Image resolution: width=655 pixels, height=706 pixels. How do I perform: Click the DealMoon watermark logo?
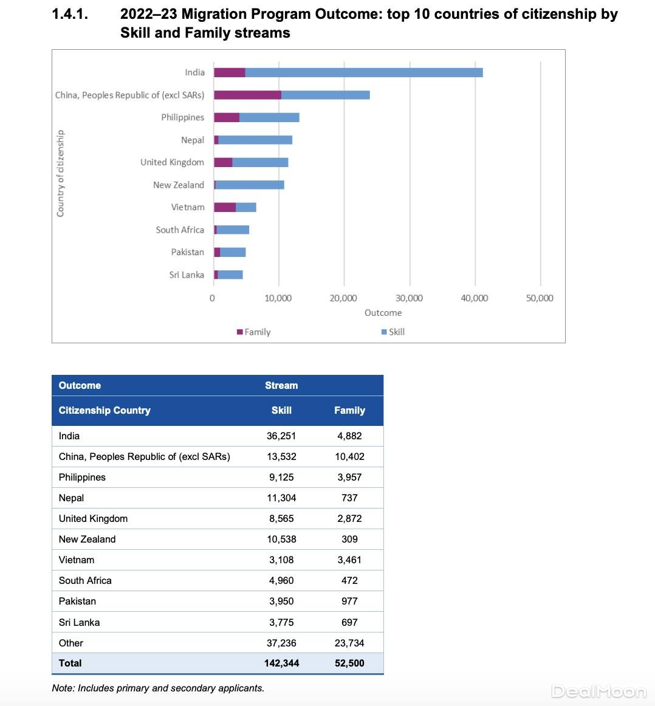[x=598, y=691]
